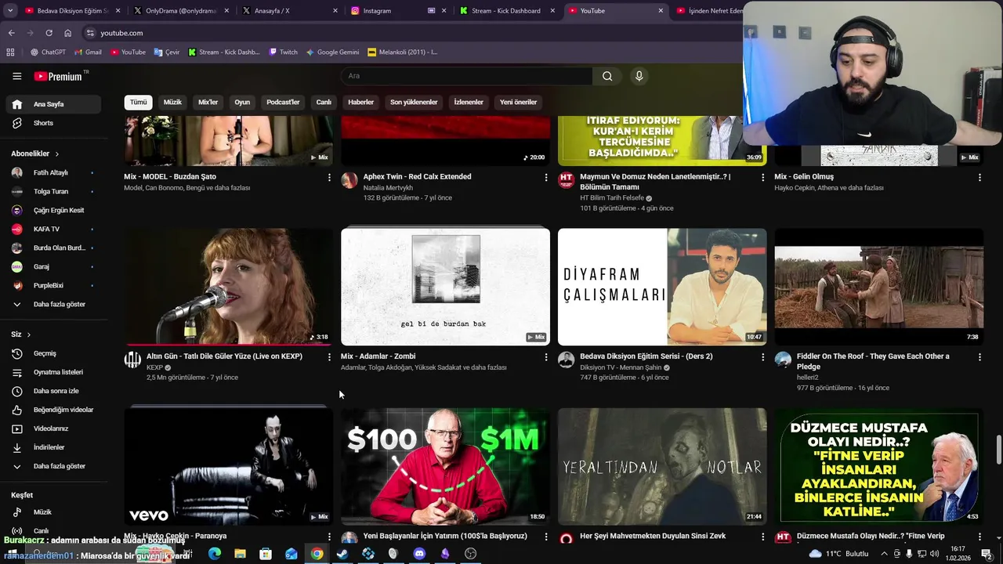This screenshot has width=1003, height=564.
Task: Open Videolarınız in sidebar
Action: (53, 428)
